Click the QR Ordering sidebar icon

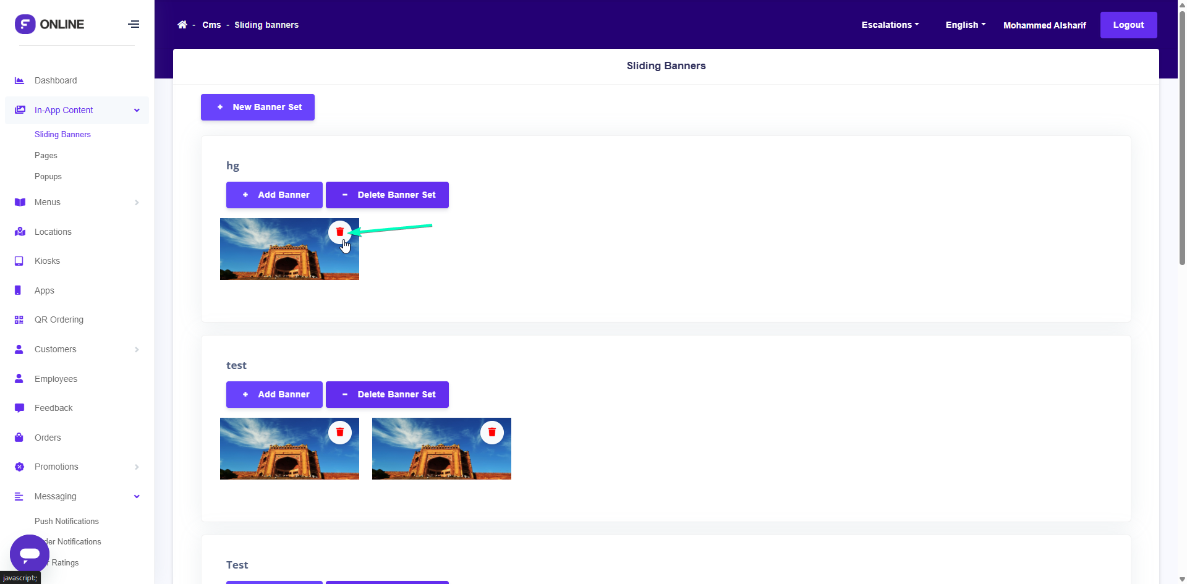[19, 320]
